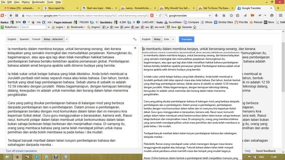Select 'Malay - detected' source language
285x160 pixels.
click(53, 39)
